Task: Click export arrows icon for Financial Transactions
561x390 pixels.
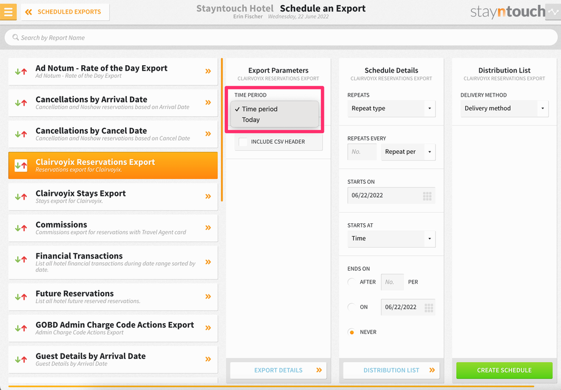Action: [21, 259]
